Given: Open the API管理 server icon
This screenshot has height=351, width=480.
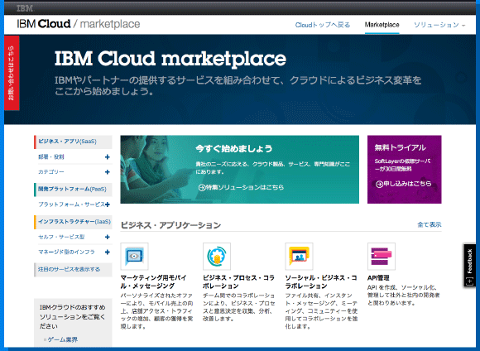Looking at the screenshot, I should point(382,256).
